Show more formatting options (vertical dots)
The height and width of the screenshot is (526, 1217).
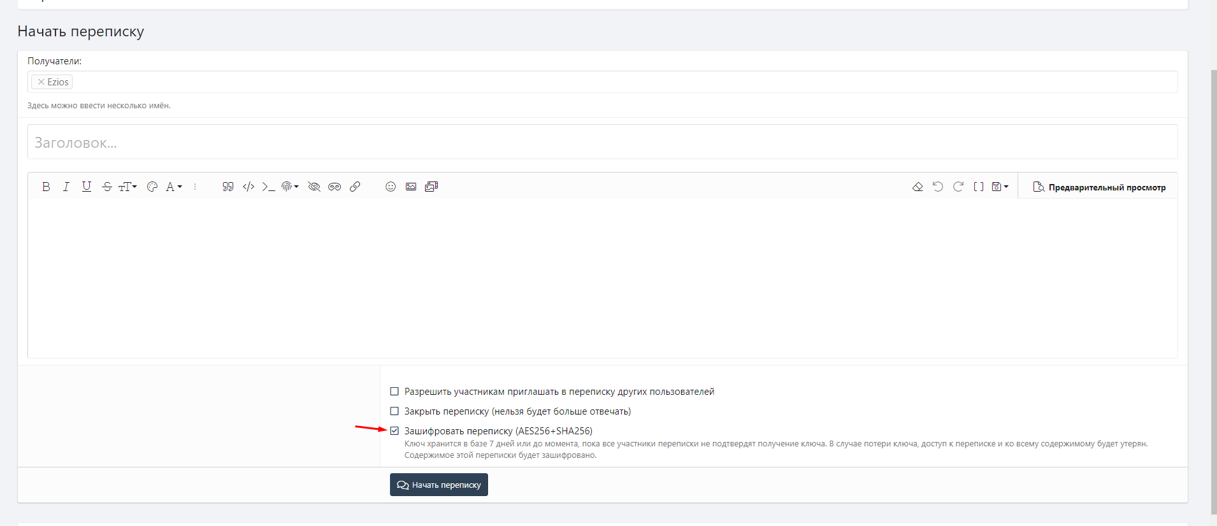195,187
